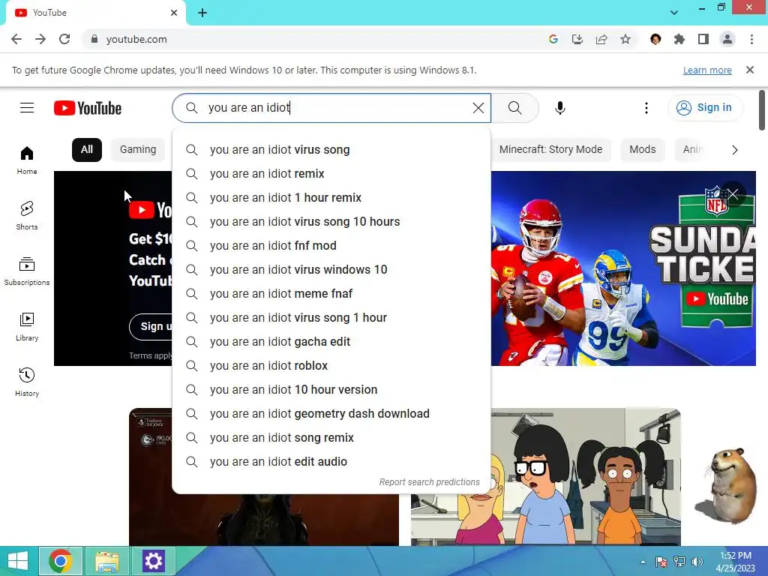Choose suggestion 'you are an idiot edit audio'

(331, 462)
